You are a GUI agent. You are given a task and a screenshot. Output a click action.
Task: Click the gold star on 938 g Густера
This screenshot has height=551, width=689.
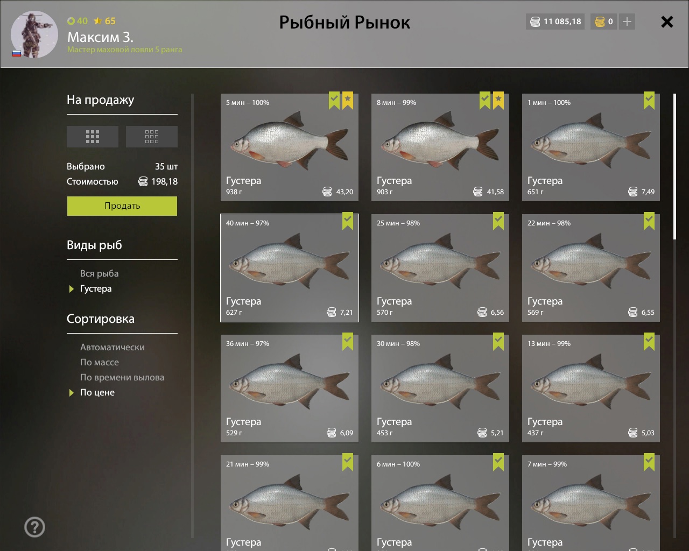click(x=348, y=100)
